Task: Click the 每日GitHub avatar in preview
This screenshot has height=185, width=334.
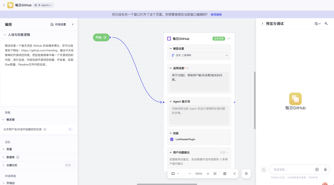Action: (295, 99)
